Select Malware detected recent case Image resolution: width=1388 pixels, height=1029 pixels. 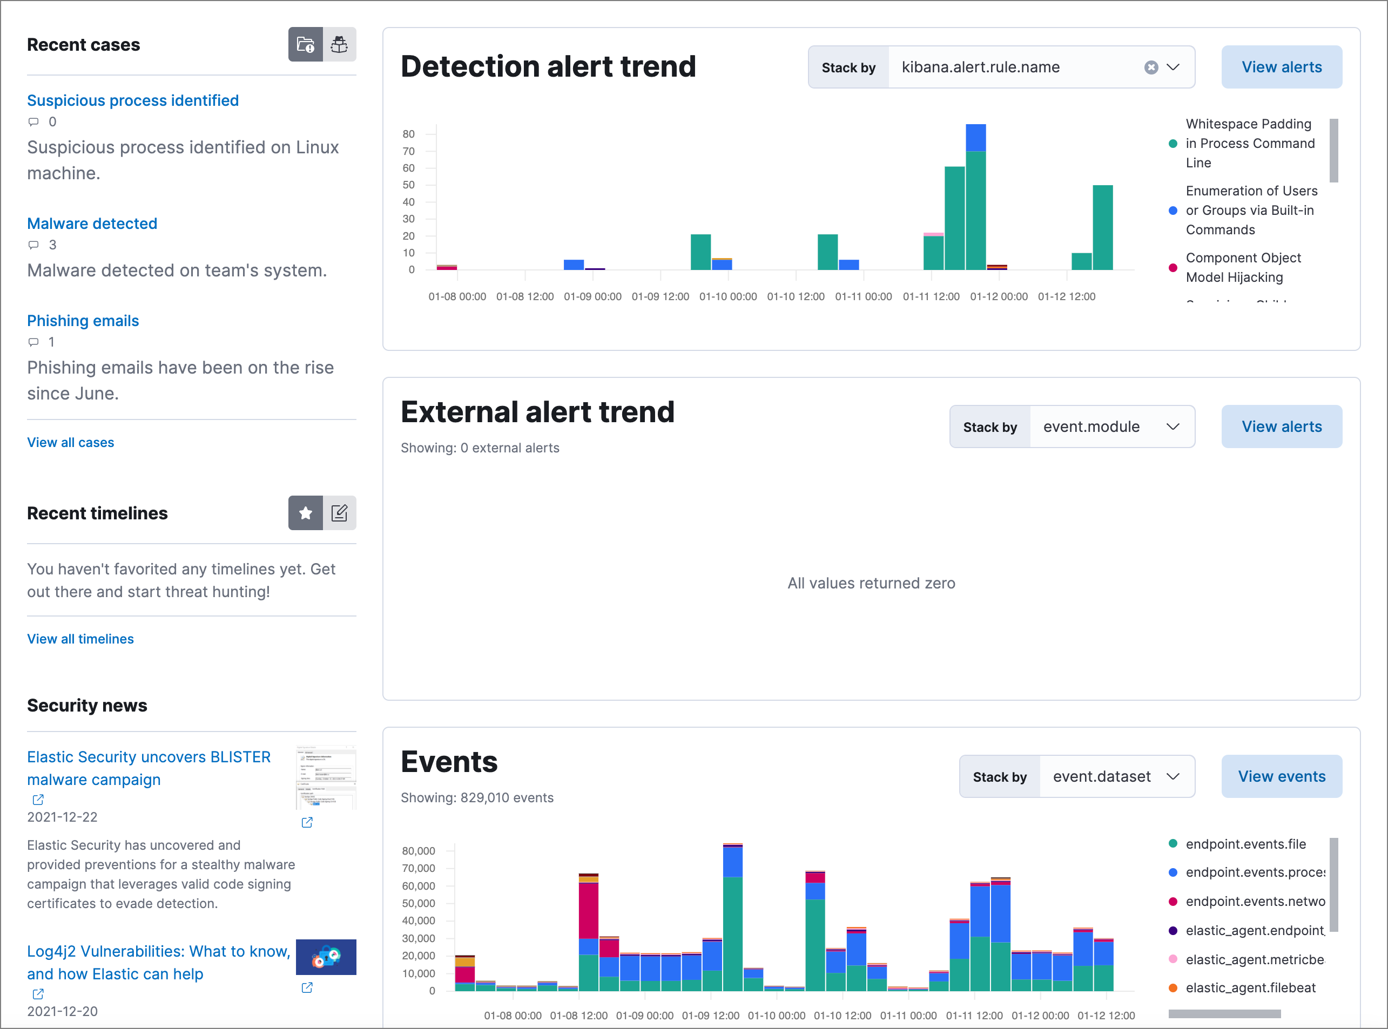pyautogui.click(x=92, y=222)
